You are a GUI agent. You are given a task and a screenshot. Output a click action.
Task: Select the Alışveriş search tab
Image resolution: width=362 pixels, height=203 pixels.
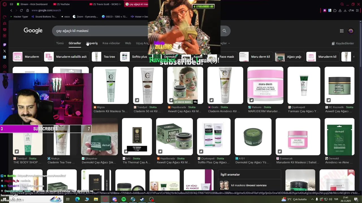coord(92,43)
